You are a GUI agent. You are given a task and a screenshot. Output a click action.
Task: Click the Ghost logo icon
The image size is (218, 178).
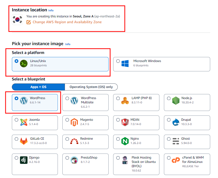(176, 141)
